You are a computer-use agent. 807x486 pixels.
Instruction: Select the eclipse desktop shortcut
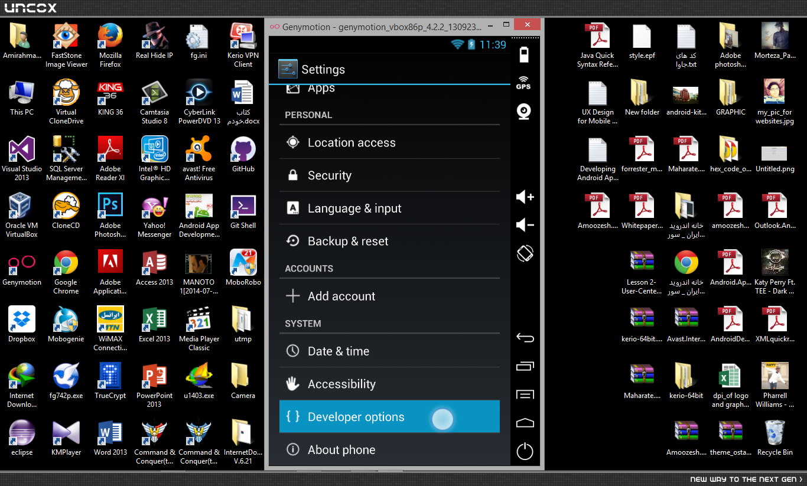(22, 438)
